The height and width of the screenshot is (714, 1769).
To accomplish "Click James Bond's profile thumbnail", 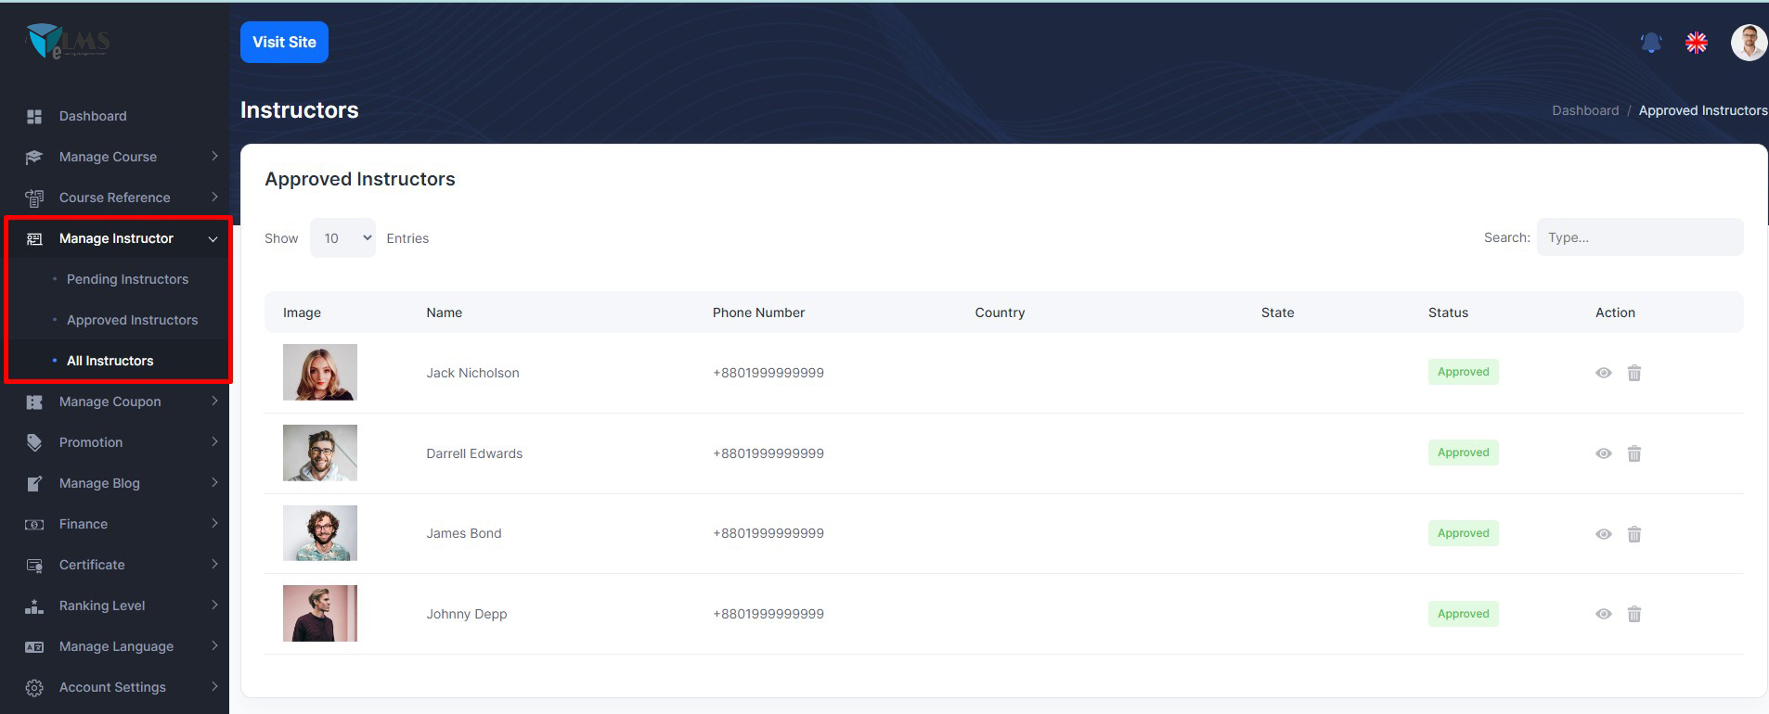I will [320, 533].
